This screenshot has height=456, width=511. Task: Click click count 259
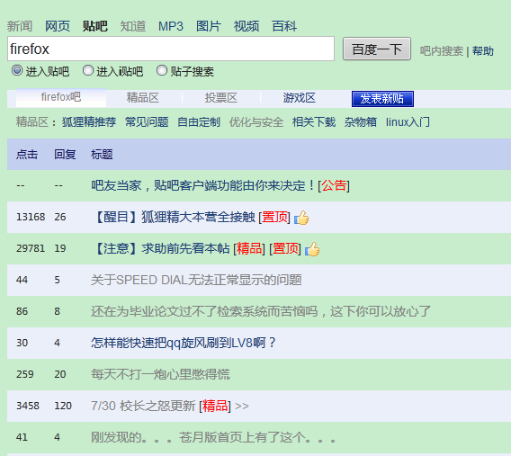click(x=25, y=374)
